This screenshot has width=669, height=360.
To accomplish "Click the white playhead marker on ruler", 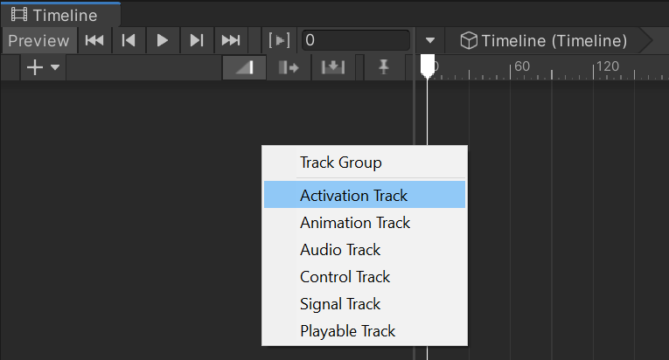I will tap(427, 66).
